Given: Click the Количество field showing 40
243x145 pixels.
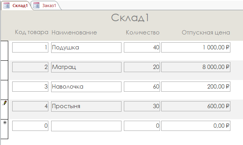Looking at the screenshot, I should (142, 47).
